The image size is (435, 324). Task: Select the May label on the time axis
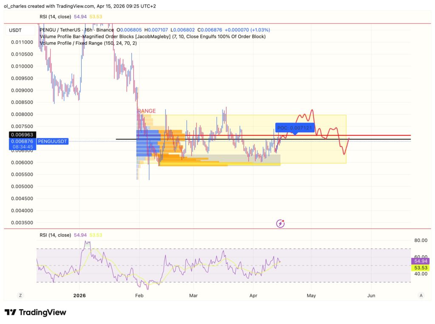tap(311, 296)
